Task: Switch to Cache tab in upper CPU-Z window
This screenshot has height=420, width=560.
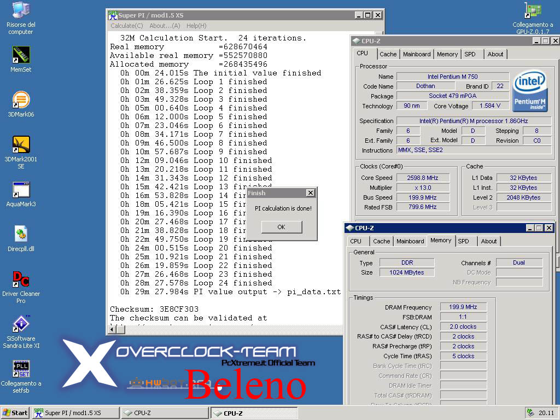Action: pos(388,54)
